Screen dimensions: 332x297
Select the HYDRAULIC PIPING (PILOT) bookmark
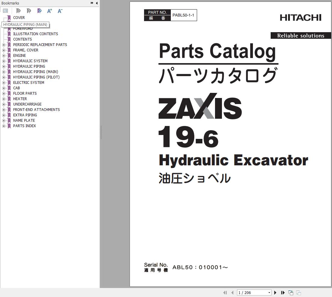coord(36,77)
